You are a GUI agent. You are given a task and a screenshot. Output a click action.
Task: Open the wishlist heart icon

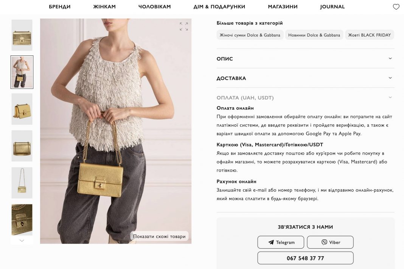pos(396,7)
